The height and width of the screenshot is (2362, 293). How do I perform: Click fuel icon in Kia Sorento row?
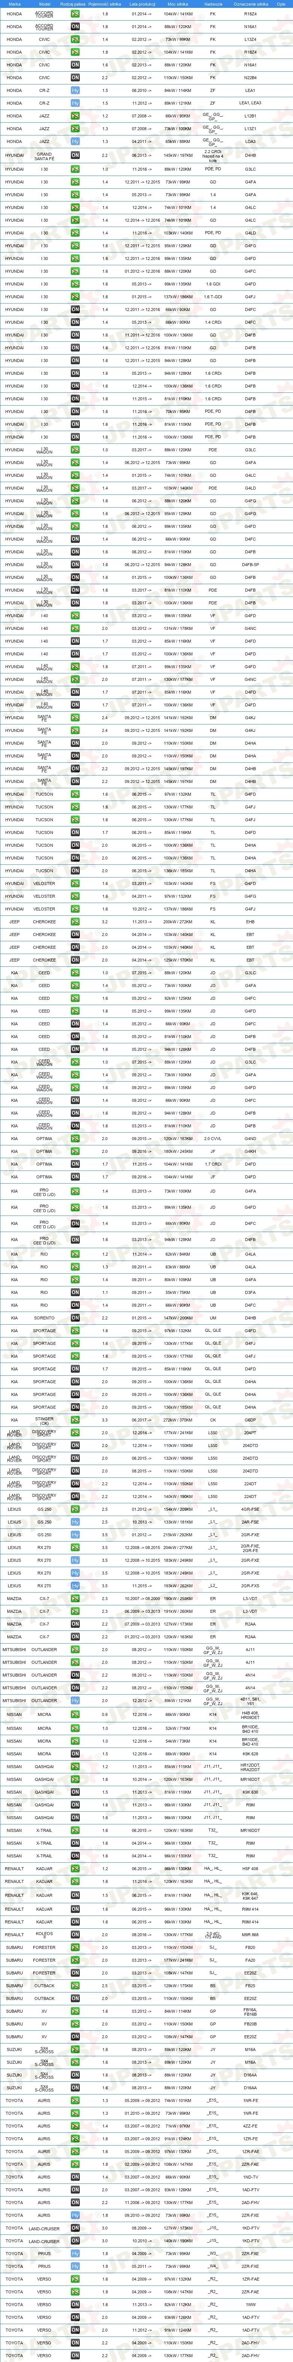[x=75, y=1318]
